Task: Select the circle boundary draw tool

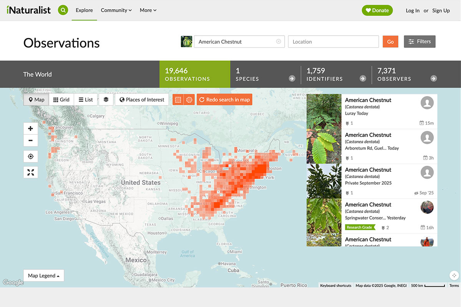Action: coord(189,100)
